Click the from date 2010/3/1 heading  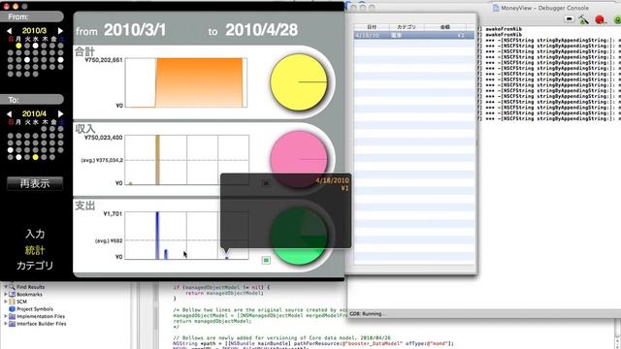click(135, 30)
